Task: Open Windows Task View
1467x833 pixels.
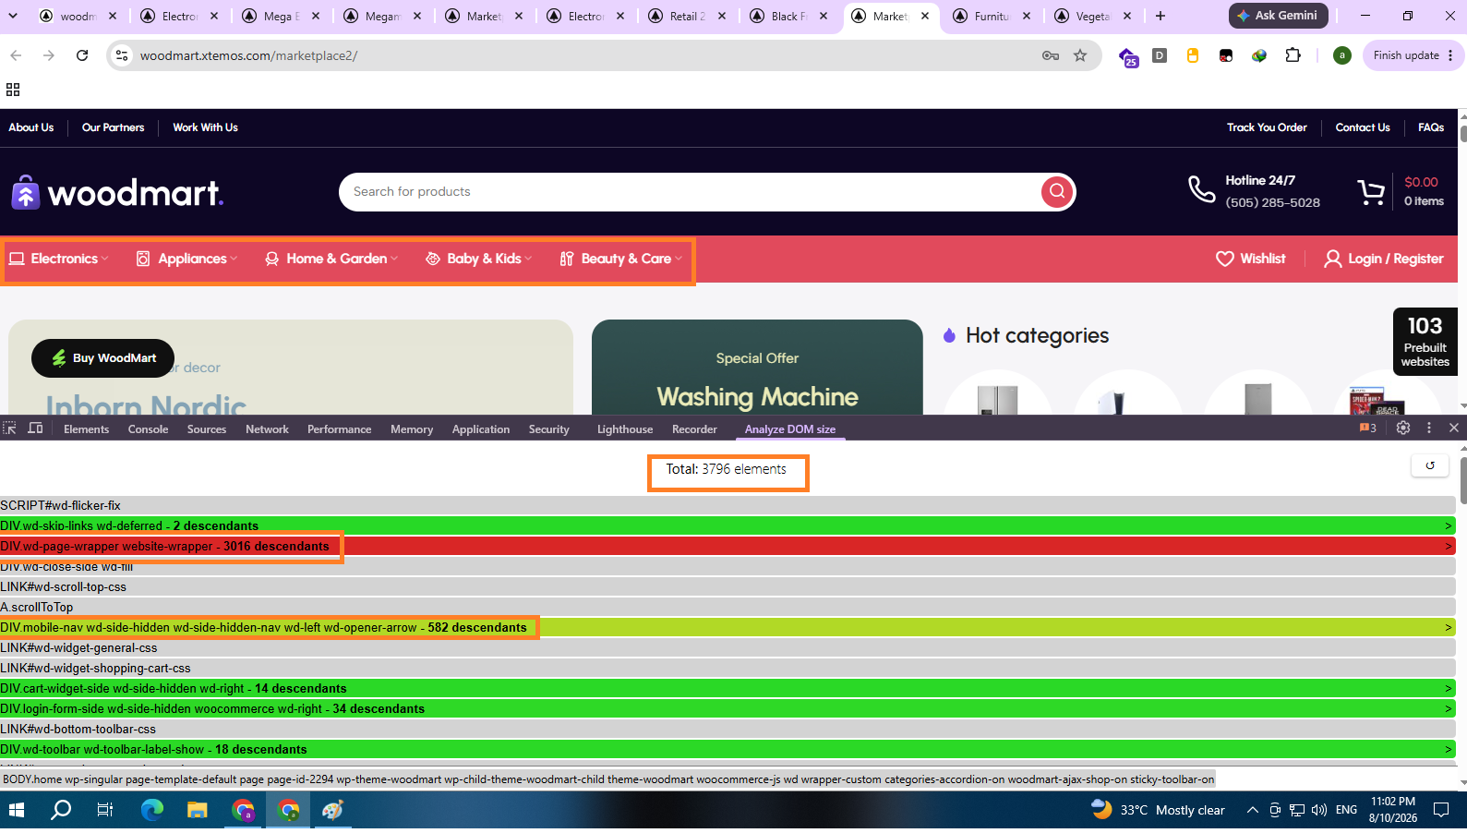Action: tap(105, 810)
